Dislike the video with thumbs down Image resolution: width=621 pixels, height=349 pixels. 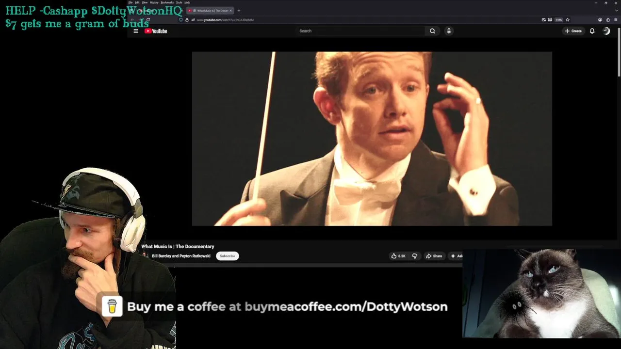[x=415, y=256]
